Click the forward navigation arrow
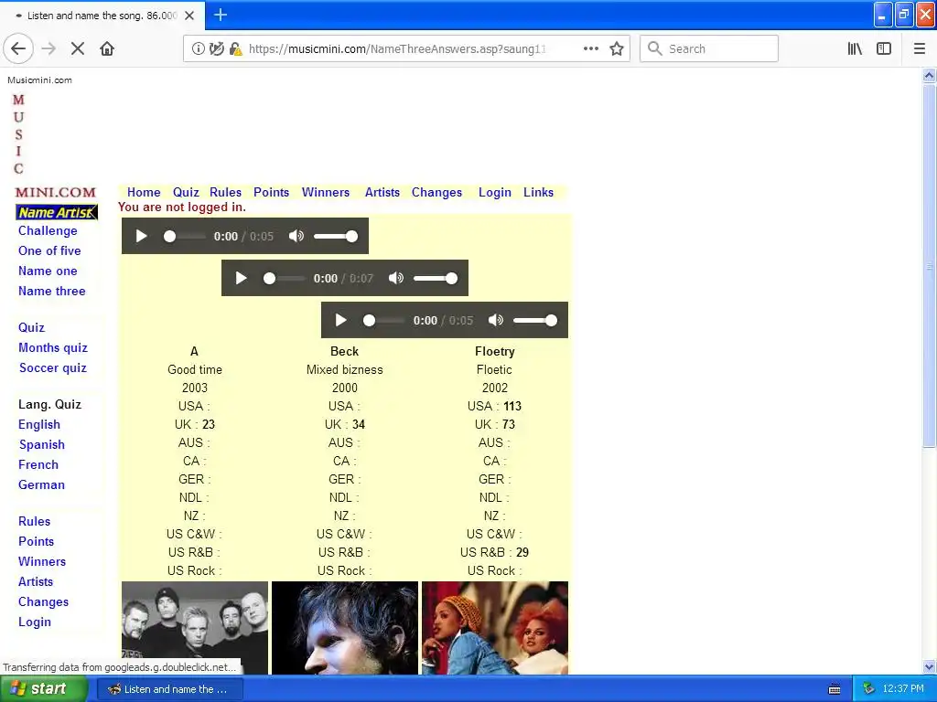Screen dimensions: 937x702 pyautogui.click(x=48, y=48)
